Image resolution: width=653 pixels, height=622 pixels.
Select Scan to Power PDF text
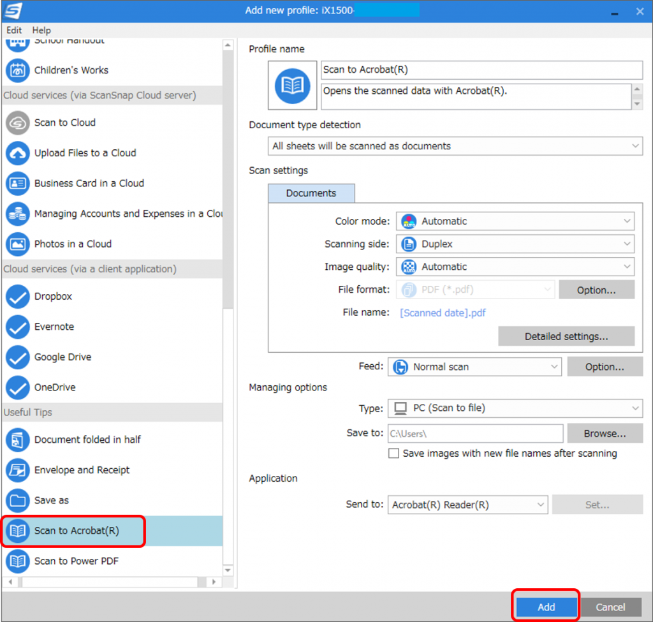pos(77,561)
